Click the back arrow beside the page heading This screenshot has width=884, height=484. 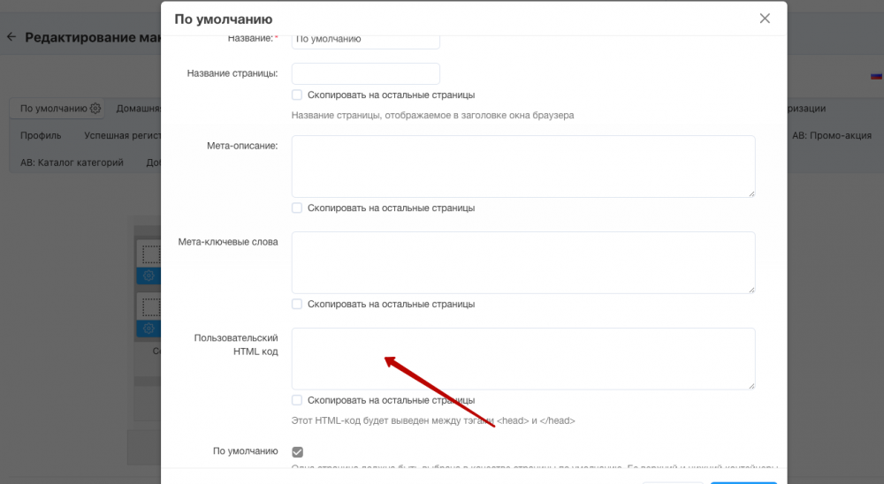coord(11,37)
